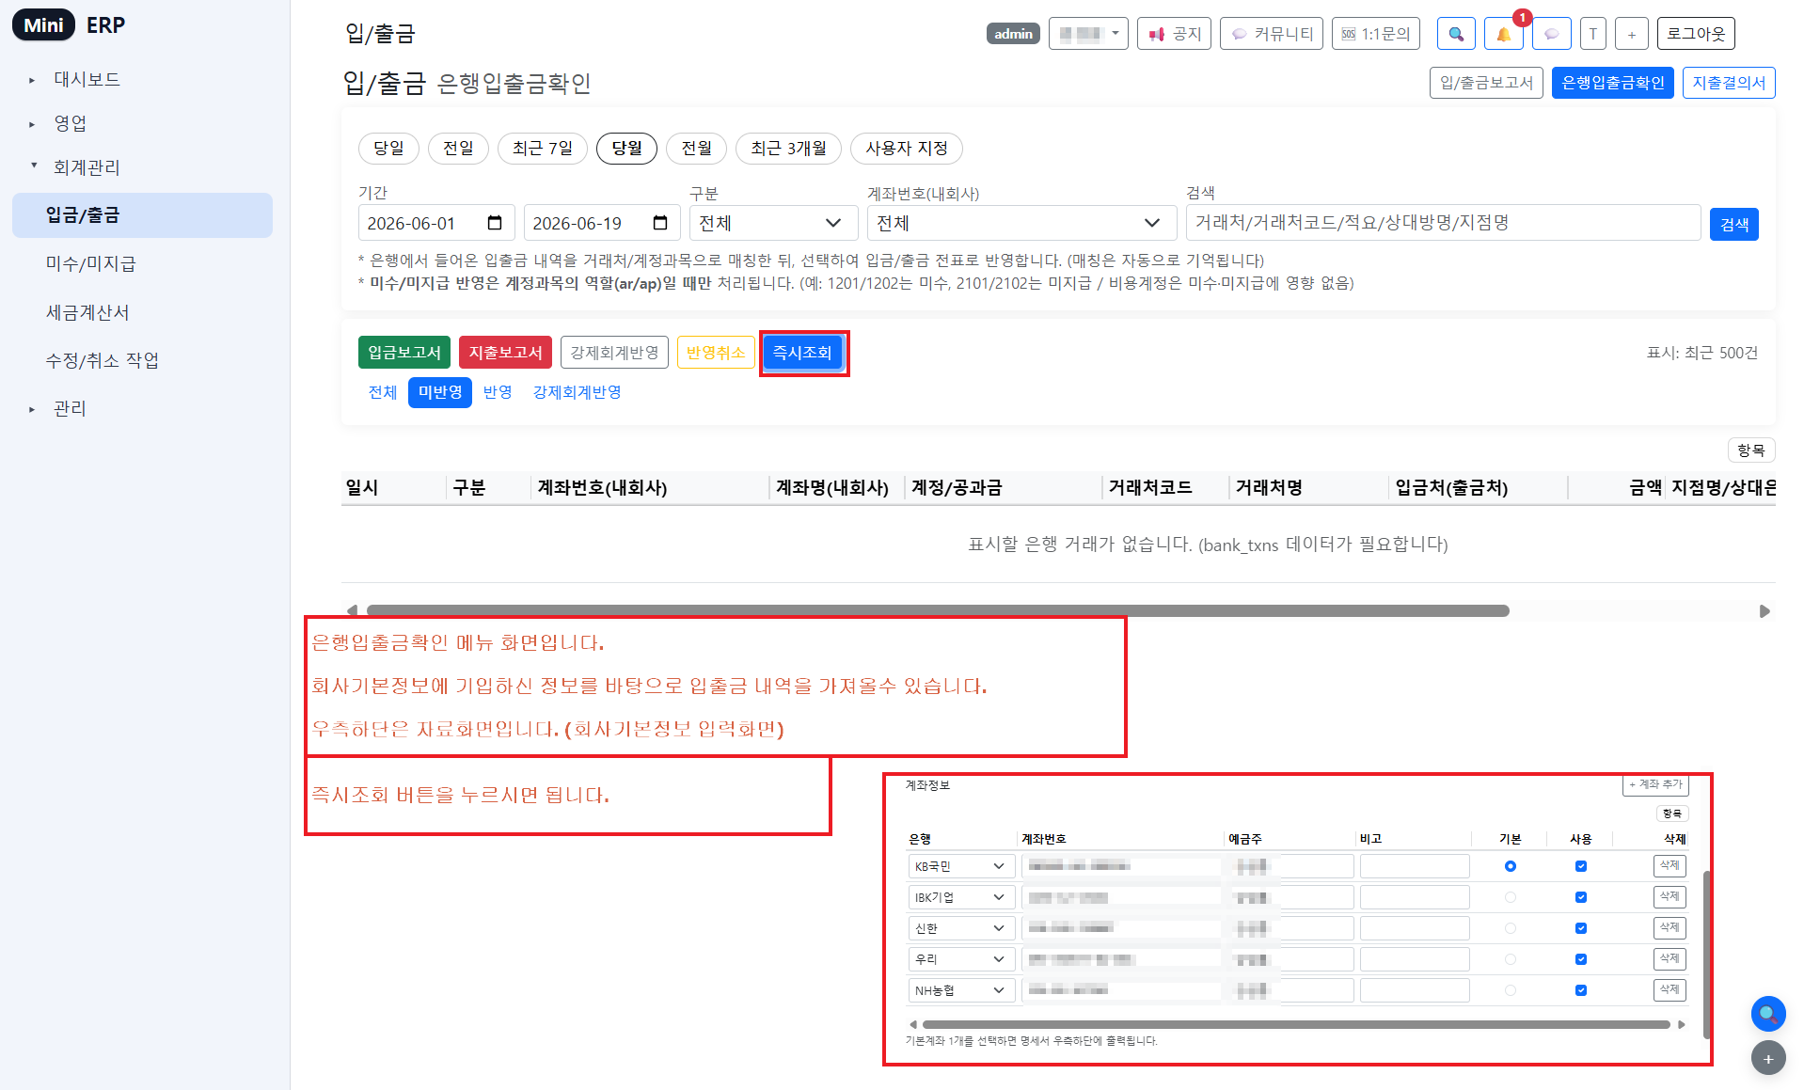Open calendar picker for end date 2026-06-19
The height and width of the screenshot is (1090, 1804).
[x=660, y=223]
